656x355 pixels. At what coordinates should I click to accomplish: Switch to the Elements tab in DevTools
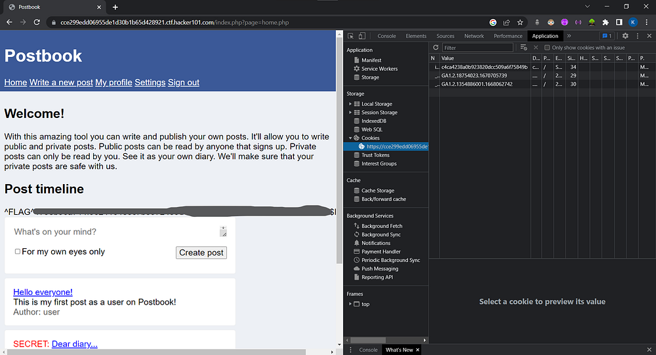[416, 36]
